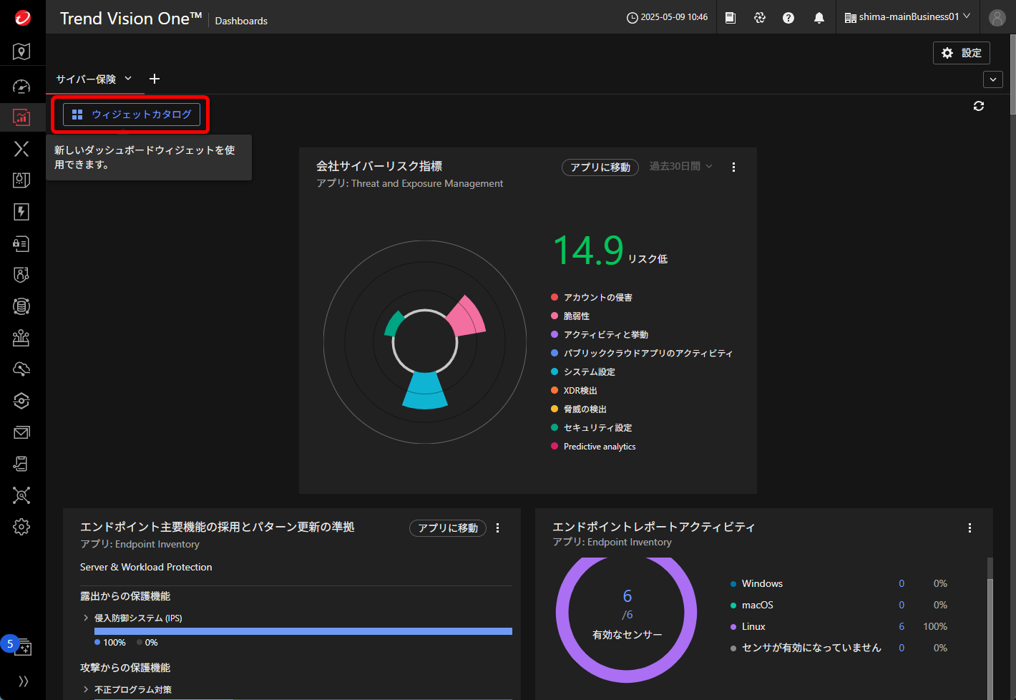Open the help question mark icon

[x=788, y=18]
